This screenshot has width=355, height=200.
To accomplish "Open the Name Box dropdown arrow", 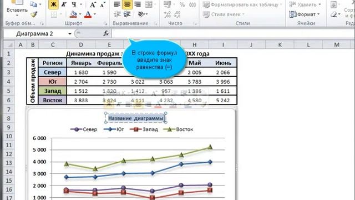I will pos(70,34).
